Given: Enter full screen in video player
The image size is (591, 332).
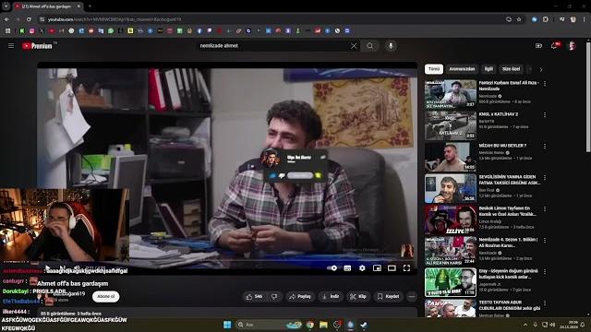Looking at the screenshot, I should pyautogui.click(x=406, y=268).
